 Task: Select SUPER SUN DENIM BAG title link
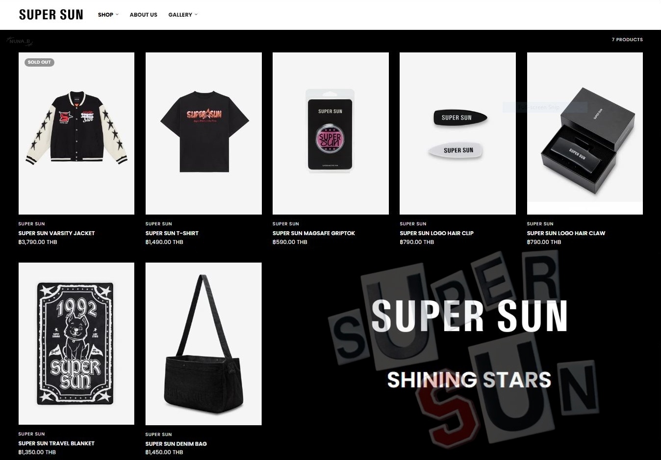(x=176, y=444)
